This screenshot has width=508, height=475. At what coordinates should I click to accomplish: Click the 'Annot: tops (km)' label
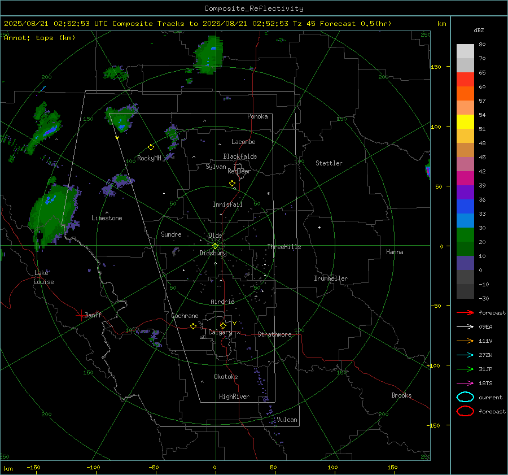coord(40,38)
